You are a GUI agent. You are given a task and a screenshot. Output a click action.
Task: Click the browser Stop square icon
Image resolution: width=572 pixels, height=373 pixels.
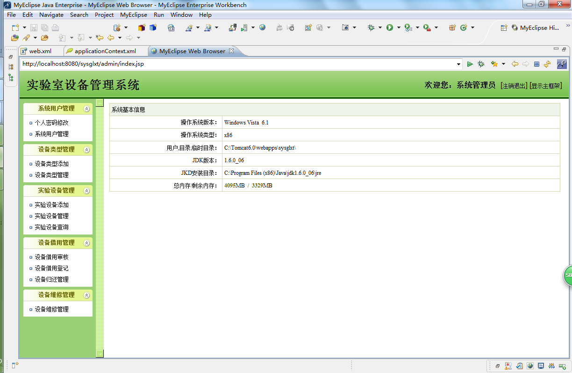coord(536,64)
